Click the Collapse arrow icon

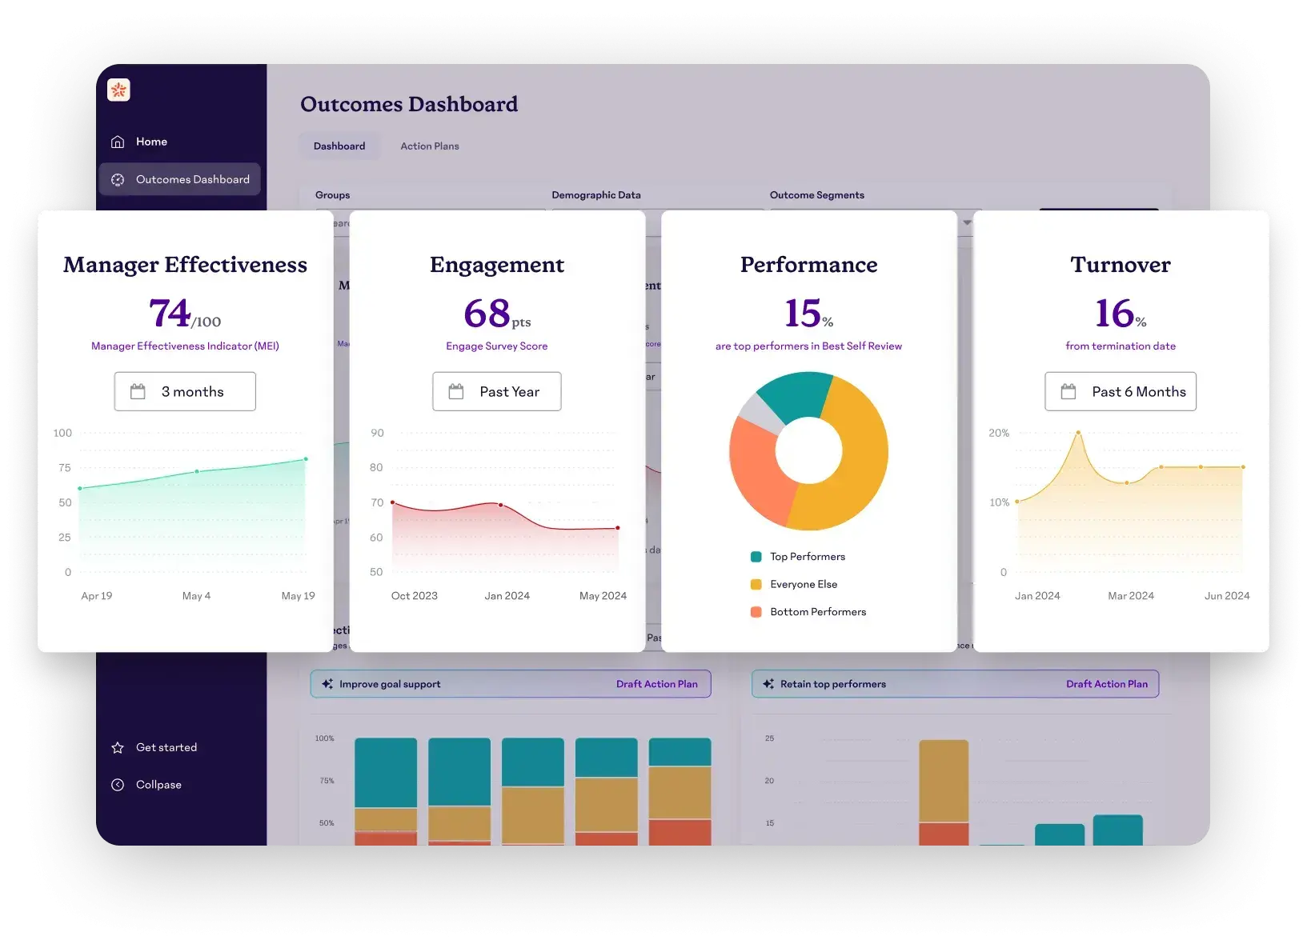[118, 785]
